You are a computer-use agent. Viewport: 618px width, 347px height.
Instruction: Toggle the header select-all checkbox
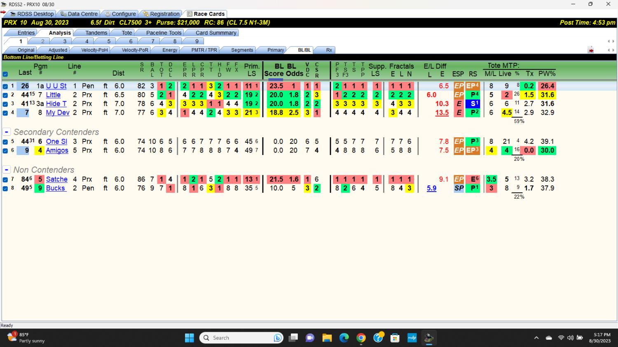tap(5, 74)
